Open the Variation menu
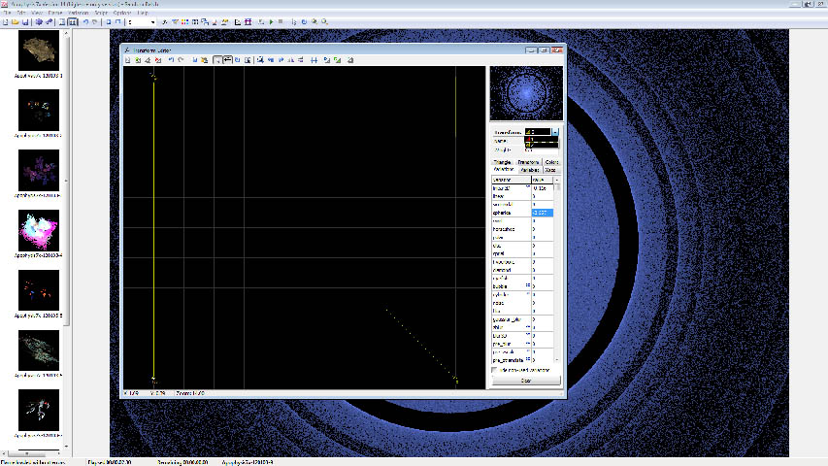The width and height of the screenshot is (828, 466). click(79, 13)
